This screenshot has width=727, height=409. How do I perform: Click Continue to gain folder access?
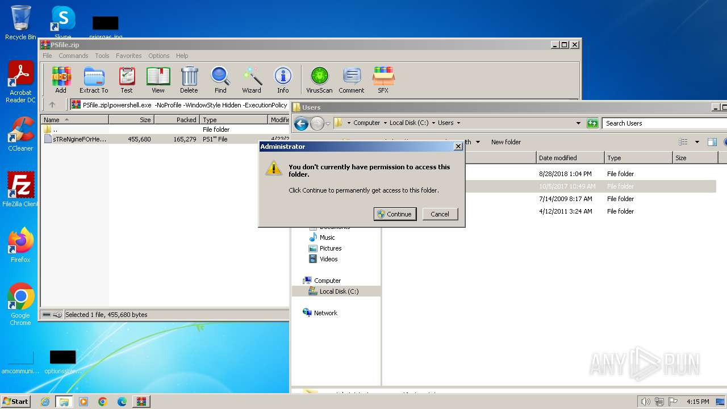point(395,214)
